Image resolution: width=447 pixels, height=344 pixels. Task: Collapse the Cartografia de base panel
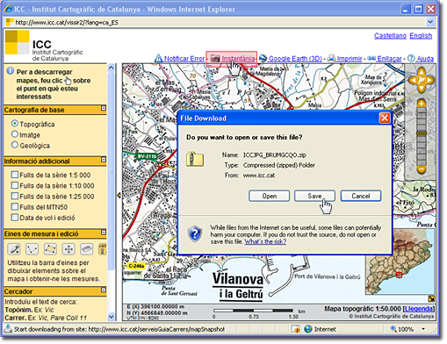pos(104,108)
